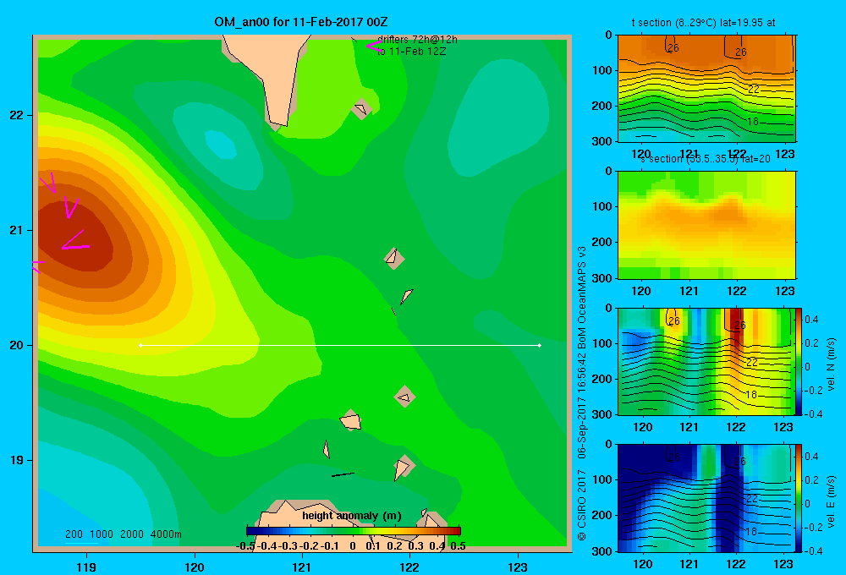Click the '-0.5' tick on height anomaly scale
Image resolution: width=846 pixels, height=575 pixels.
[245, 546]
